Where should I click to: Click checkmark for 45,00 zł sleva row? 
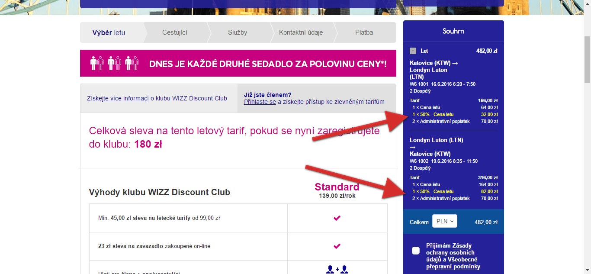[337, 218]
